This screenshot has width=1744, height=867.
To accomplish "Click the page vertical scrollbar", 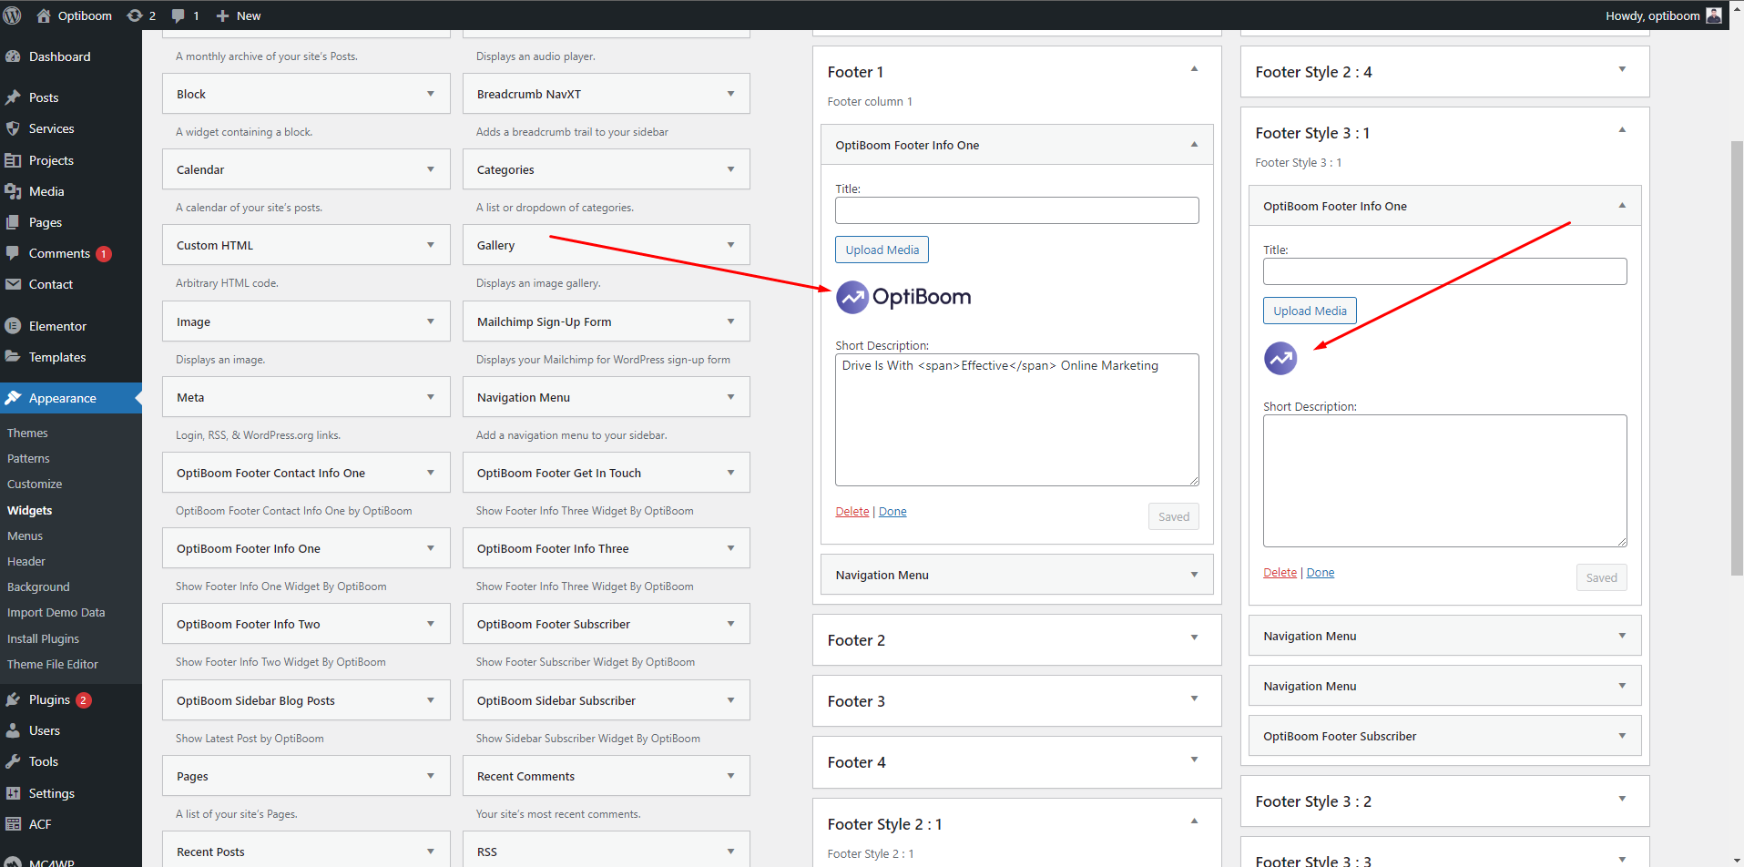I will pos(1737,358).
